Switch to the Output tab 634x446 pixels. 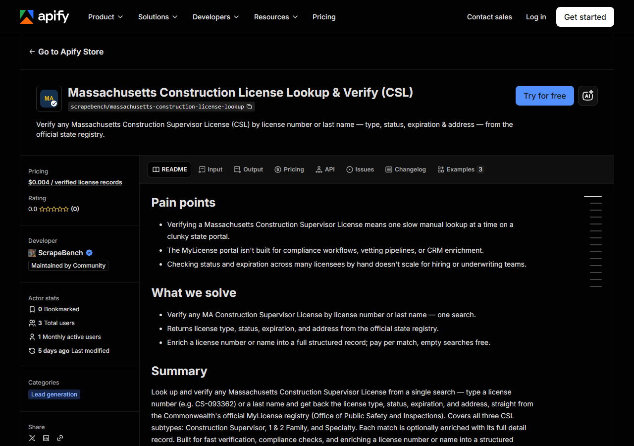[x=249, y=169]
